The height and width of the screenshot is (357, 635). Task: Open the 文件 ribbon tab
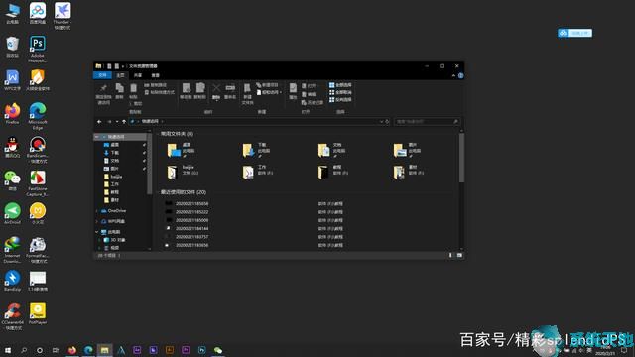(x=102, y=75)
